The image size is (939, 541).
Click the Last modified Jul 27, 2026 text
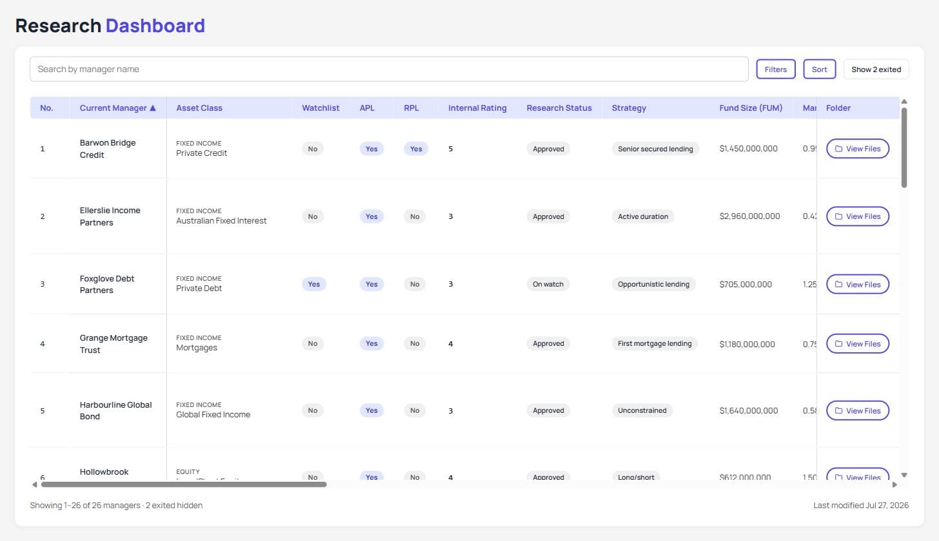point(861,506)
